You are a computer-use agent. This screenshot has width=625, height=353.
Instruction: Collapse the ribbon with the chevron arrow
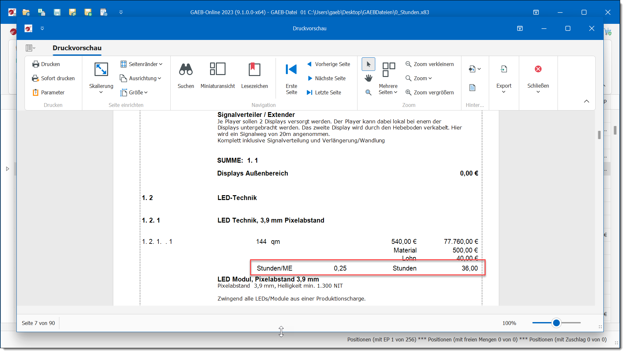(586, 101)
